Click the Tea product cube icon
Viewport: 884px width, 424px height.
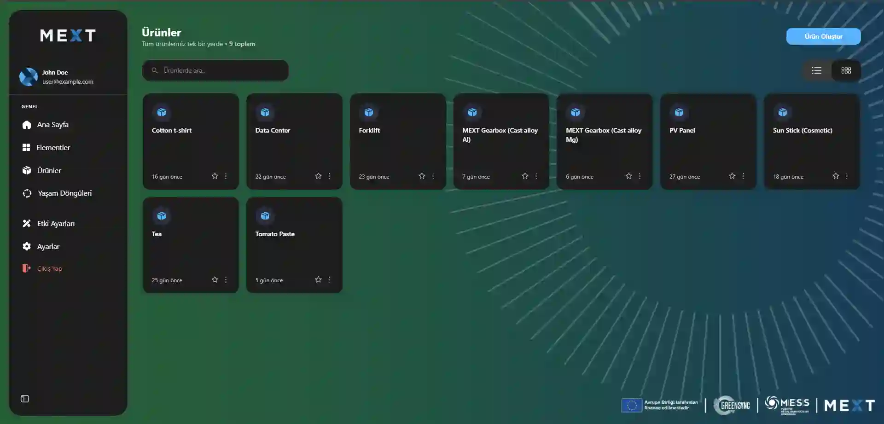point(162,216)
